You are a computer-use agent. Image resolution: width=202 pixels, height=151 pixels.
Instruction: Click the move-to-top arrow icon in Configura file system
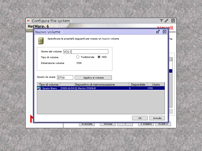pos(161,21)
